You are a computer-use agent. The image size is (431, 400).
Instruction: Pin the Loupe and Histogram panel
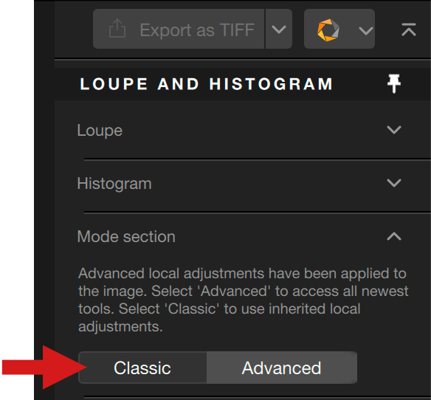click(394, 83)
